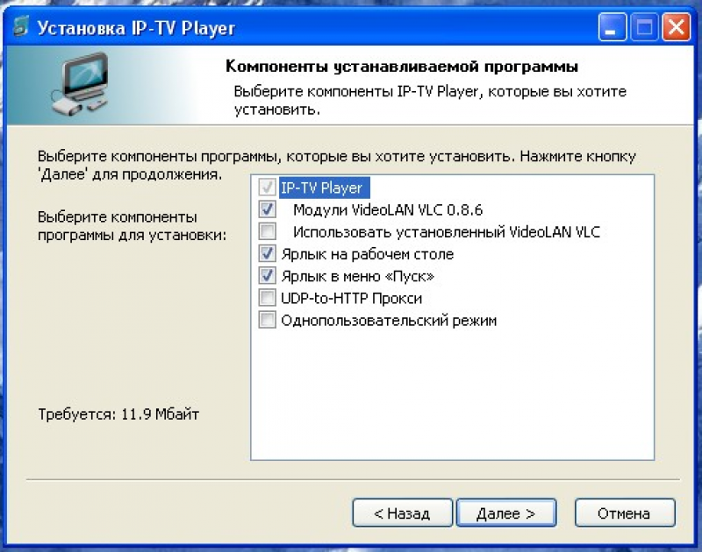The image size is (702, 552).
Task: Click the installer icon in the title bar
Action: click(x=18, y=27)
